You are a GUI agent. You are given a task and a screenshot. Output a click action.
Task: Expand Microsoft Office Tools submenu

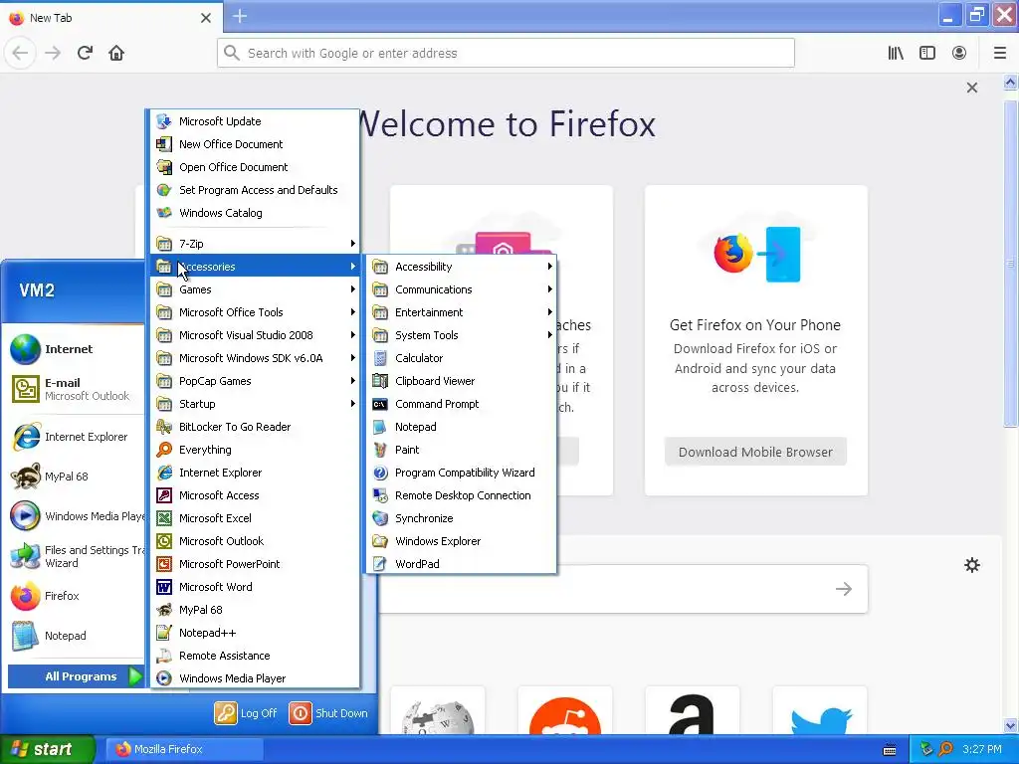coord(256,312)
